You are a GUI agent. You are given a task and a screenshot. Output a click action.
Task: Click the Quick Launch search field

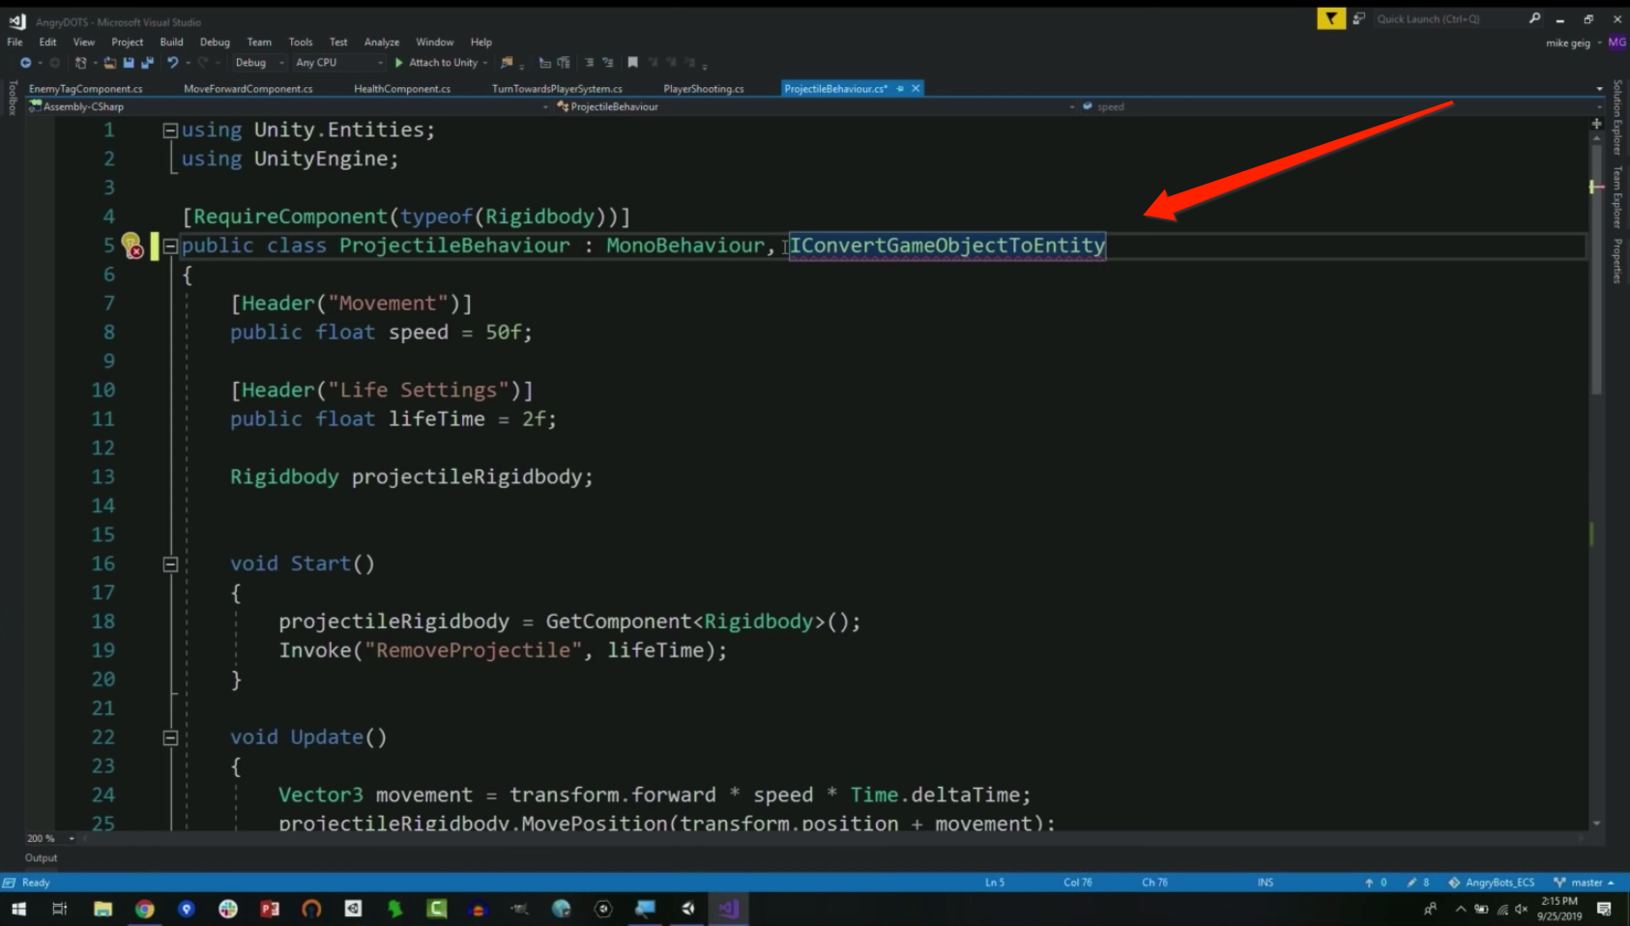1446,18
